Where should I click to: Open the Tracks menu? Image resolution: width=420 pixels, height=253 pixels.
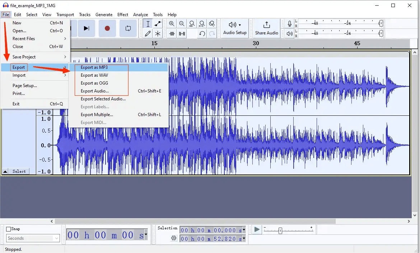85,15
